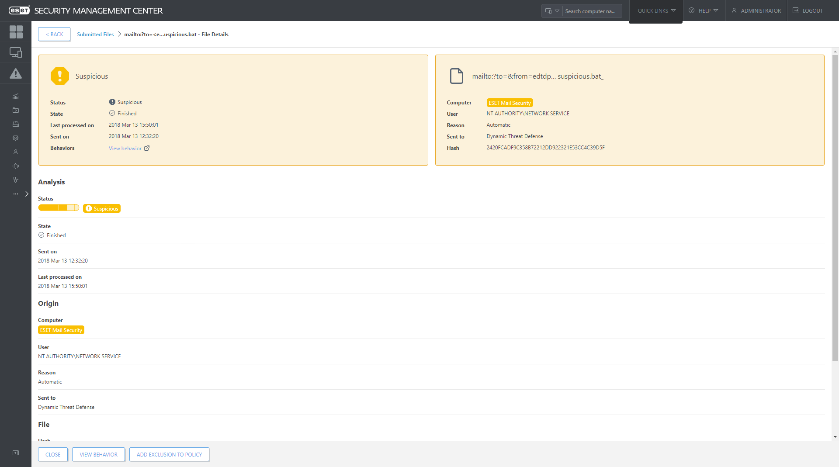This screenshot has height=467, width=839.
Task: Collapse the sidebar with the bottom-left icon
Action: (16, 453)
